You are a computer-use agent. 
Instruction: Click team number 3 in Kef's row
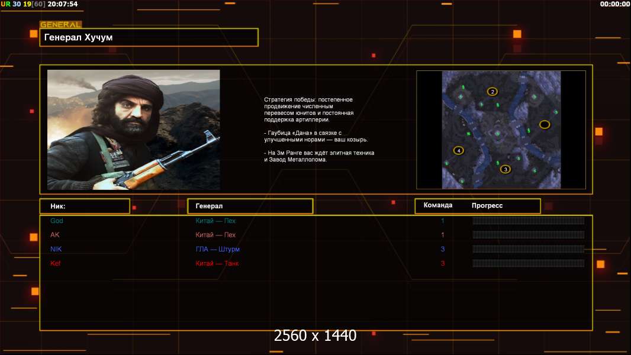coord(443,263)
